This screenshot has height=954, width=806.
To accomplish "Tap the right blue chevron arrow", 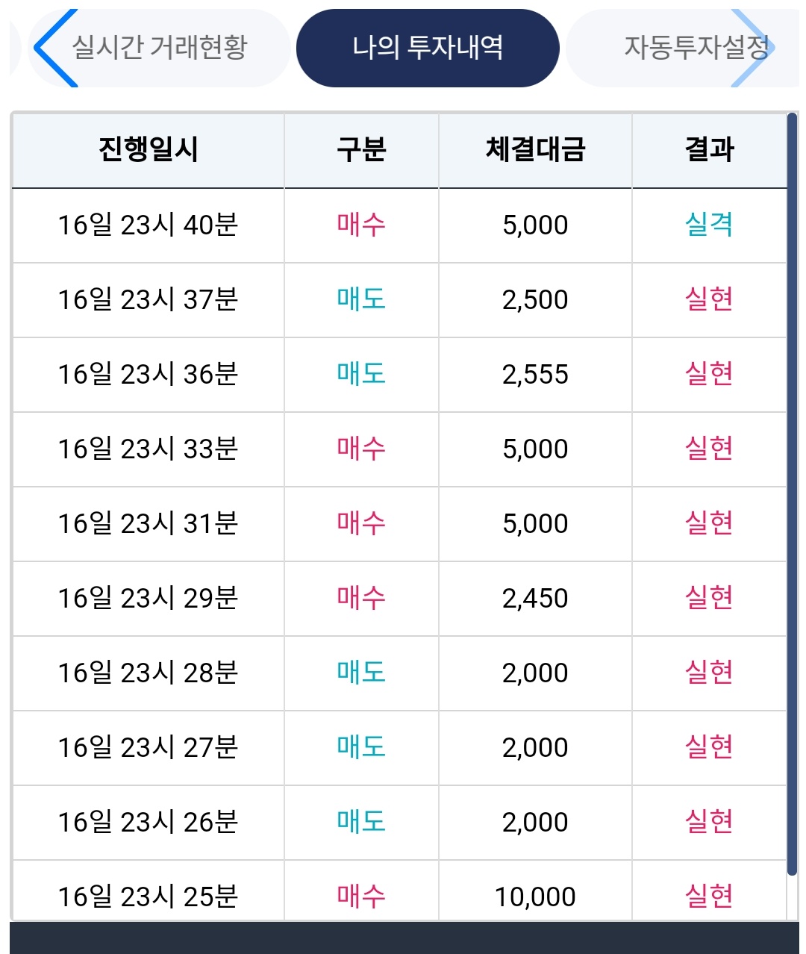I will point(754,48).
